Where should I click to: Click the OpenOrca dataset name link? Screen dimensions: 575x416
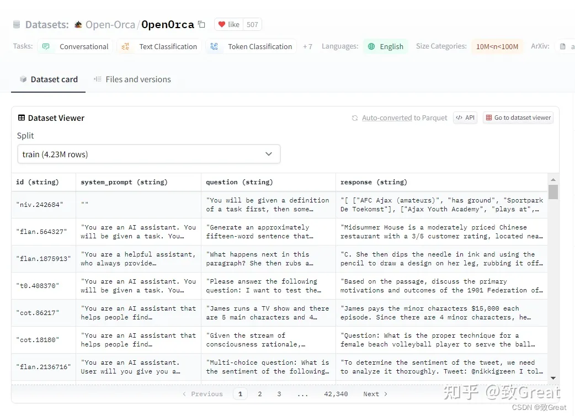[x=168, y=25]
